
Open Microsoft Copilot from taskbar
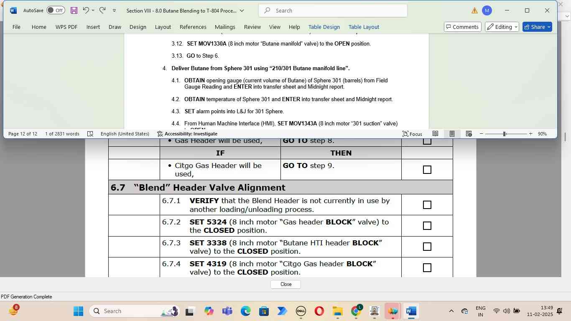tap(209, 311)
